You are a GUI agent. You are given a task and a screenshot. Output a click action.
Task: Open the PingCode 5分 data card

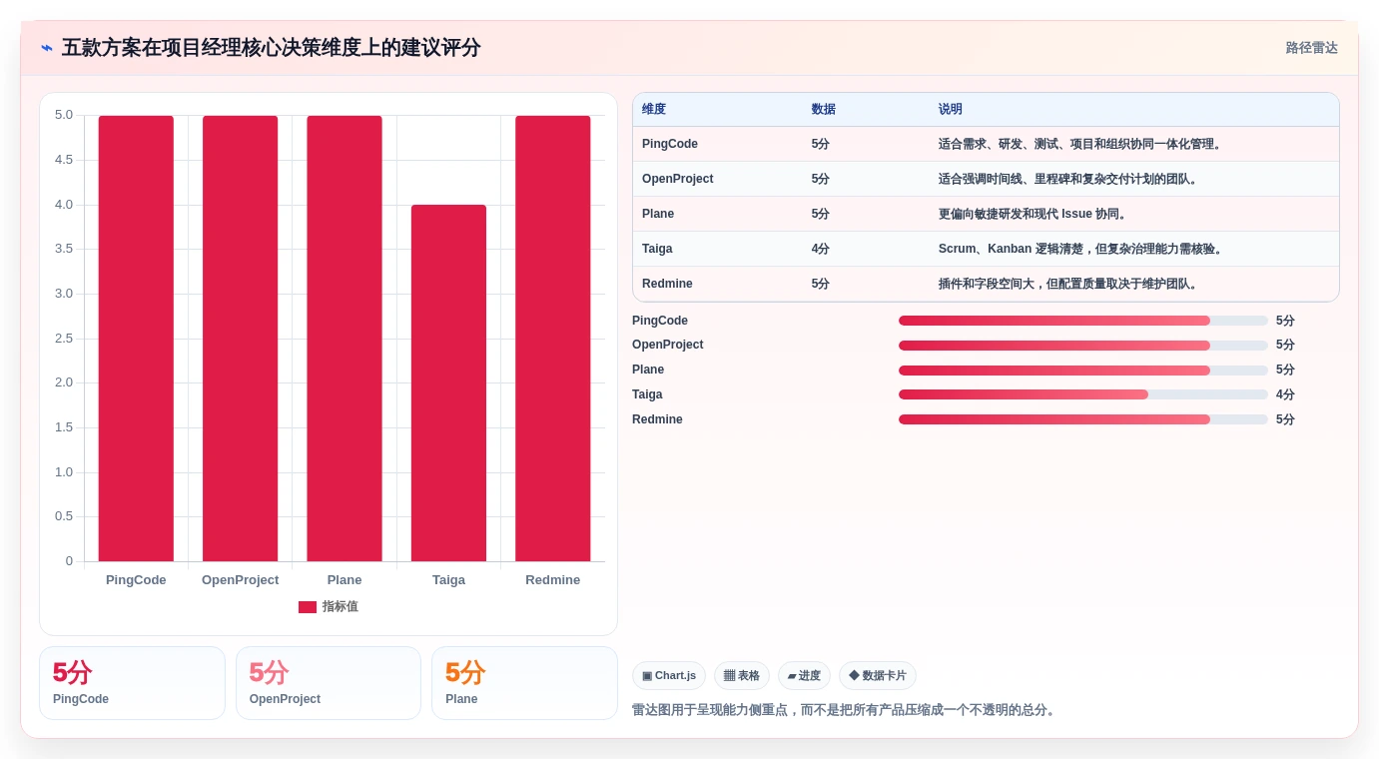tap(132, 683)
